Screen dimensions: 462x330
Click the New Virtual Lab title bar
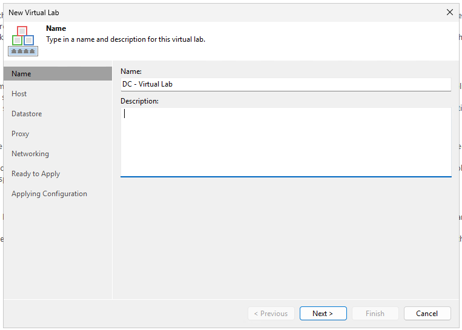coord(182,12)
